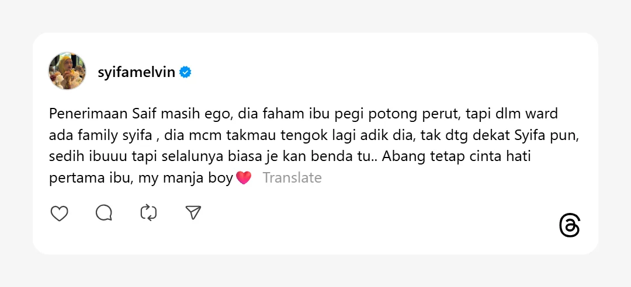Click the blue verified badge
The image size is (631, 287).
click(x=186, y=72)
